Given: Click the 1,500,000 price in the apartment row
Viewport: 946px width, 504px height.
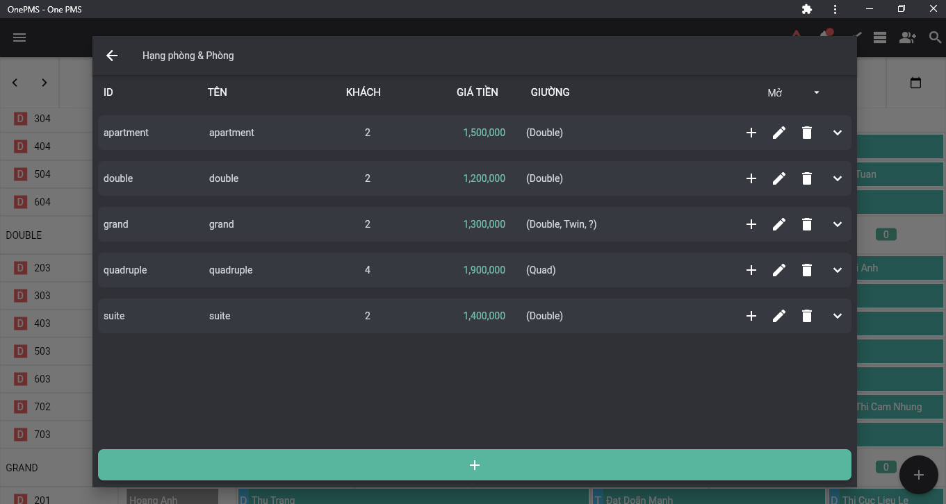Looking at the screenshot, I should click(x=484, y=133).
